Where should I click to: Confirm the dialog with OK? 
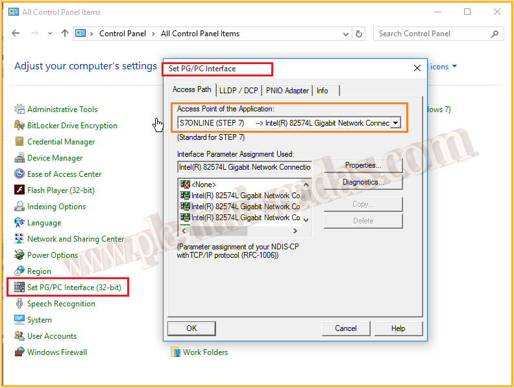[x=191, y=328]
